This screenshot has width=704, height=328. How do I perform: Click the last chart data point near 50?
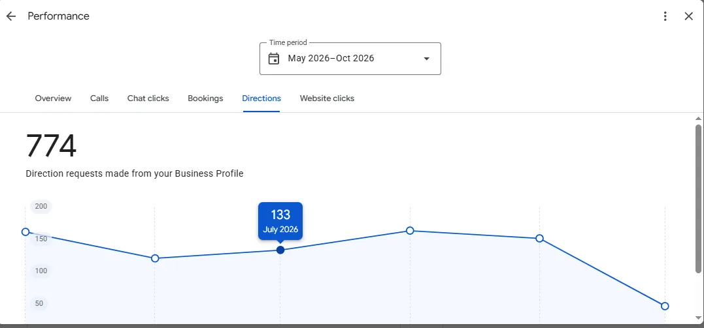point(665,306)
